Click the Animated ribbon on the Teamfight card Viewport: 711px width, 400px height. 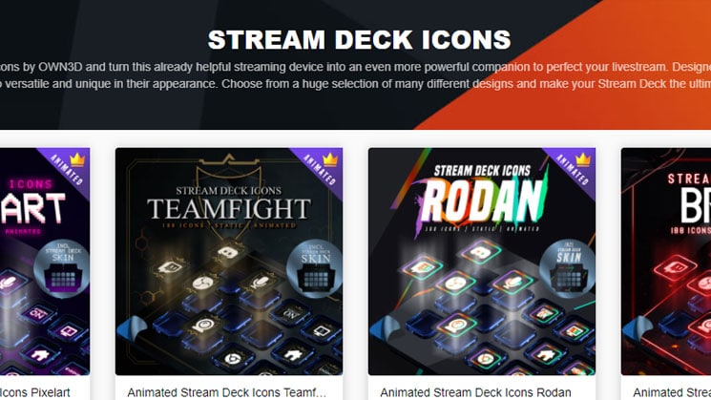319,169
